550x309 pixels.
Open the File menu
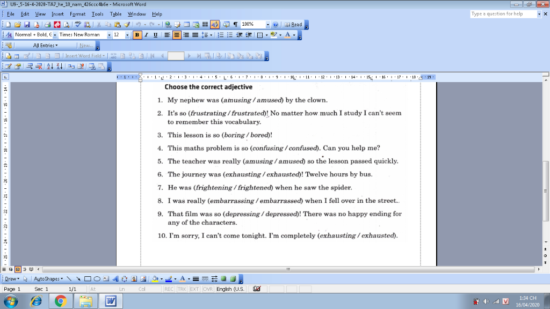(11, 14)
